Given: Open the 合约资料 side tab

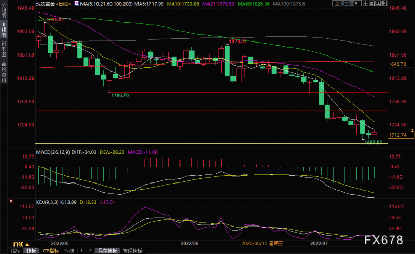Looking at the screenshot, I should (4, 72).
